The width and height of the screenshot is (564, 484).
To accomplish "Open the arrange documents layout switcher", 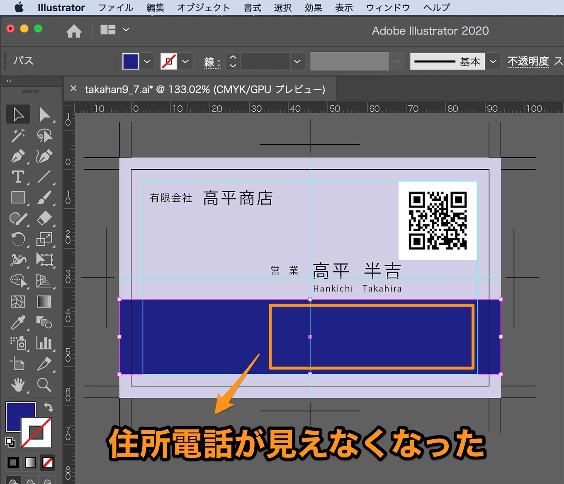I will (115, 30).
